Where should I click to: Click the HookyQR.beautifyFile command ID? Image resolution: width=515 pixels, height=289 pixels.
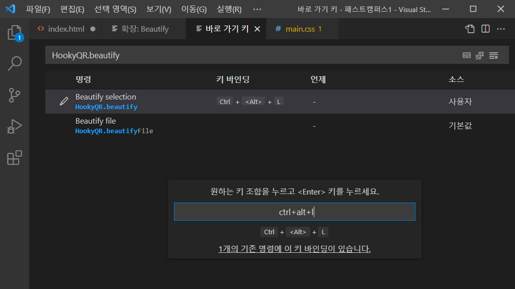[114, 131]
